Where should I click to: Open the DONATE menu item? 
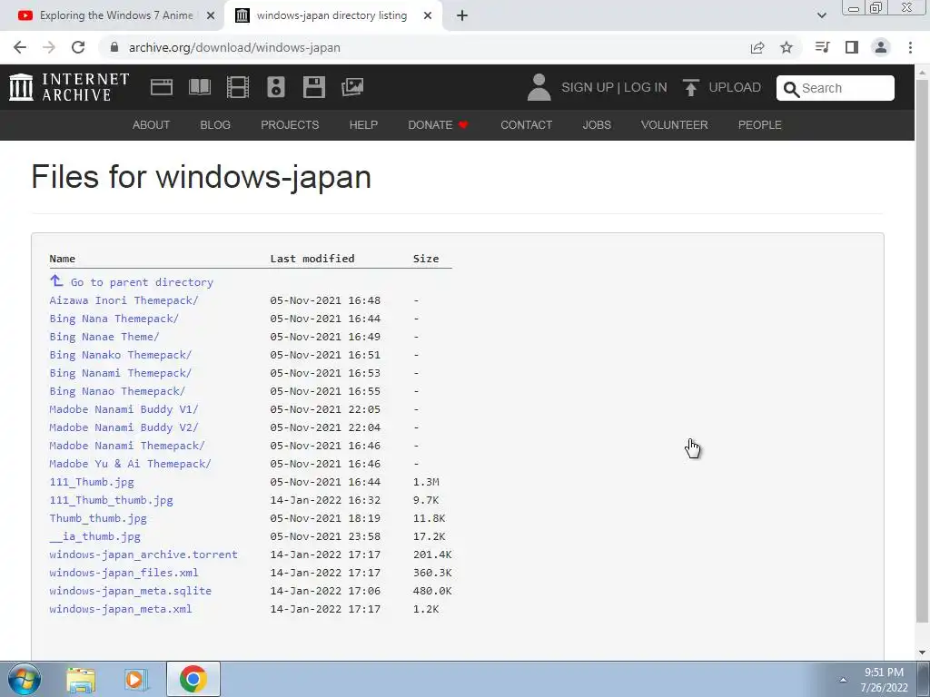438,125
